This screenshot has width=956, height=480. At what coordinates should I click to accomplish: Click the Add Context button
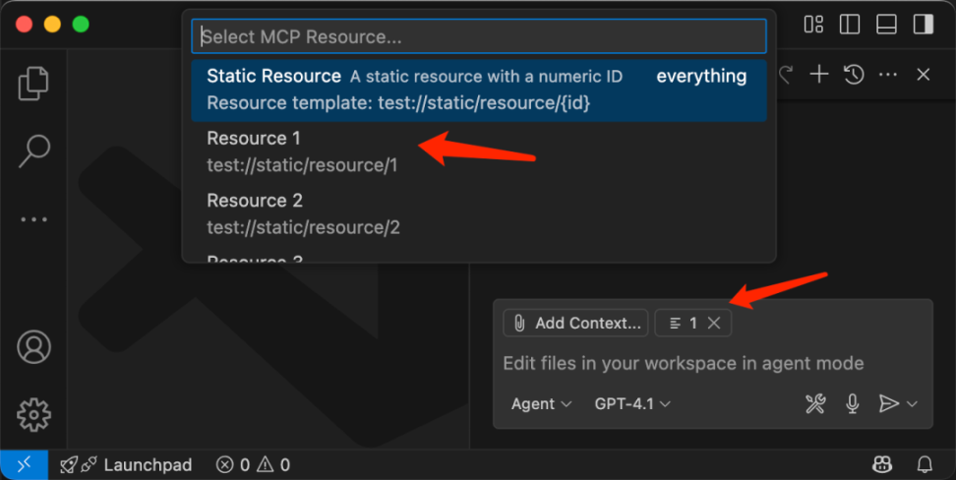(576, 323)
